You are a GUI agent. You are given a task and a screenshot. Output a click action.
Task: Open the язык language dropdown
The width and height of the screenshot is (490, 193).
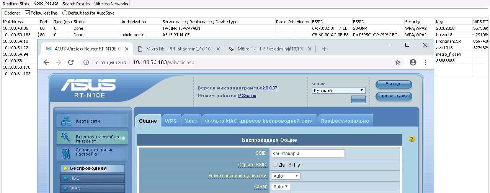pyautogui.click(x=339, y=91)
